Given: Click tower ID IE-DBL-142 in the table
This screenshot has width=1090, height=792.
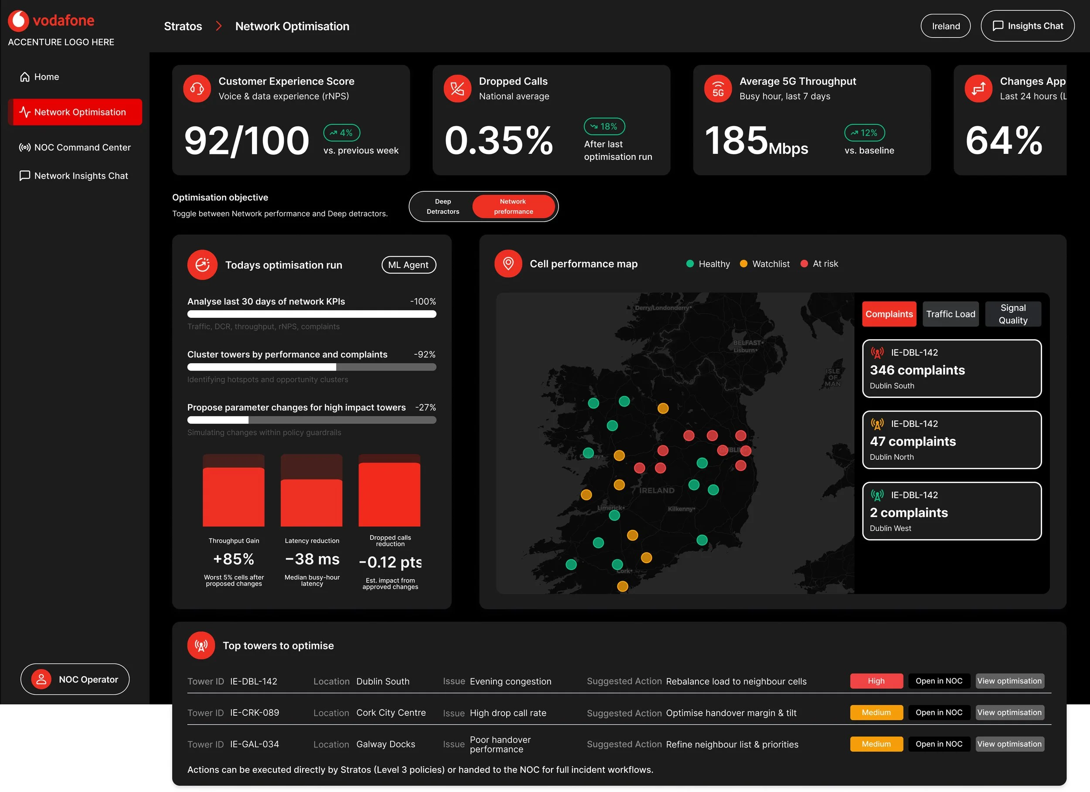Looking at the screenshot, I should [254, 681].
